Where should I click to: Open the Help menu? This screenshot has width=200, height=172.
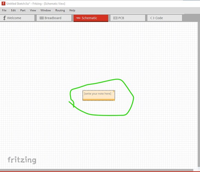pos(72,10)
